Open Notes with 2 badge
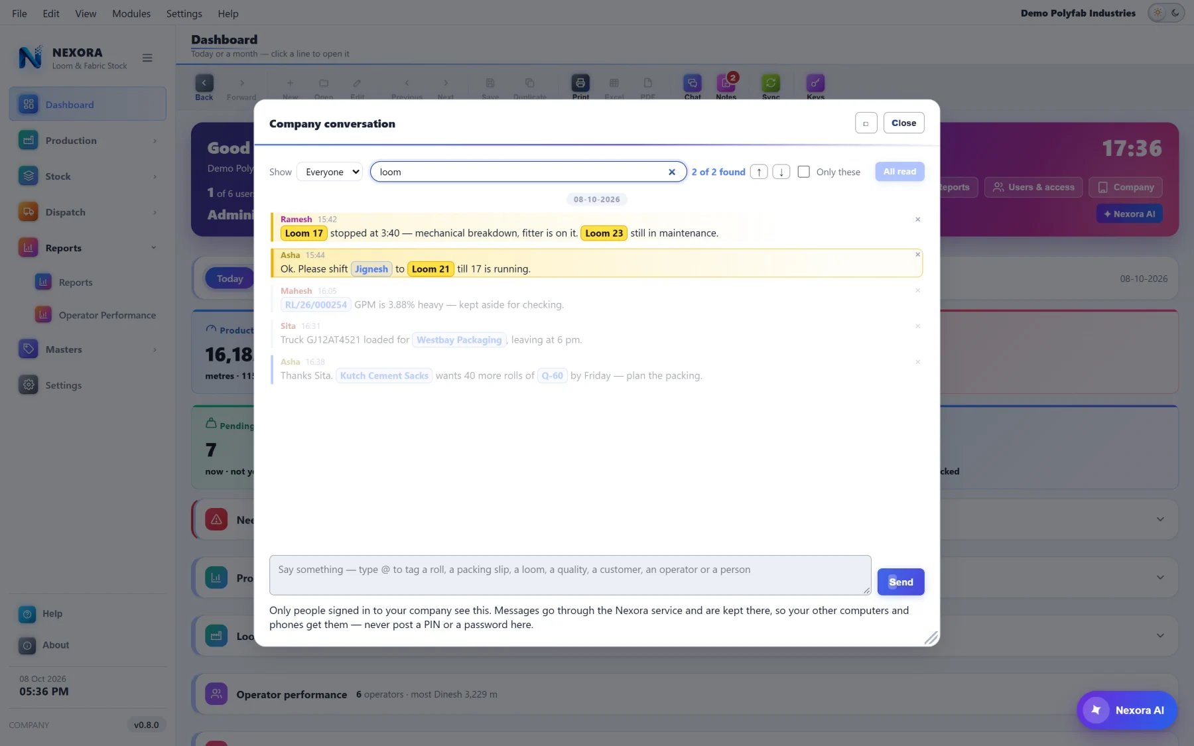 pos(726,85)
